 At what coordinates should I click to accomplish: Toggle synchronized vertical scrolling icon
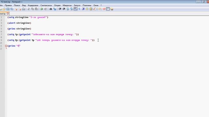(68, 9)
